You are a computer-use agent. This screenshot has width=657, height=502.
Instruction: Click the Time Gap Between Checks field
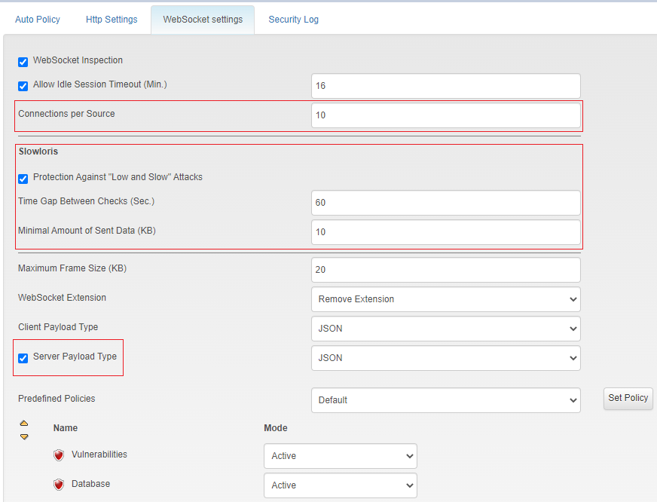pyautogui.click(x=445, y=202)
